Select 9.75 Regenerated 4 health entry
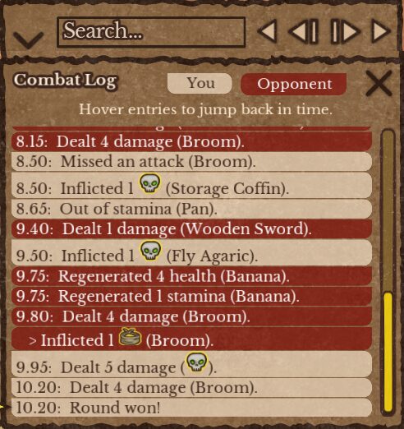 tap(191, 276)
